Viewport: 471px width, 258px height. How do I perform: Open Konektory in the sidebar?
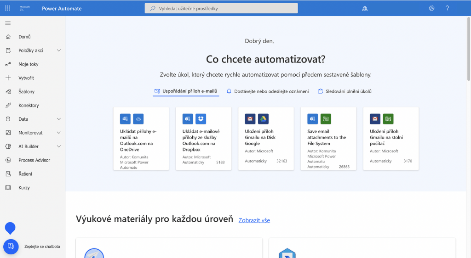point(29,106)
